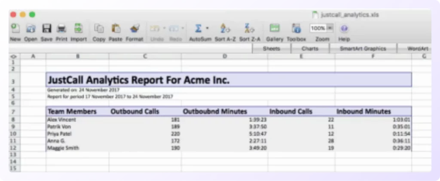The height and width of the screenshot is (181, 440).
Task: Open a file with the Open icon
Action: click(31, 28)
